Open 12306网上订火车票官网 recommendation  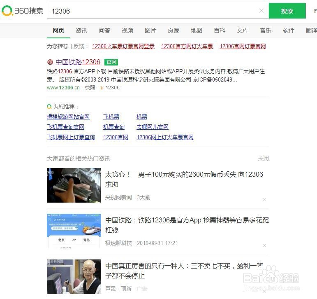point(165,137)
